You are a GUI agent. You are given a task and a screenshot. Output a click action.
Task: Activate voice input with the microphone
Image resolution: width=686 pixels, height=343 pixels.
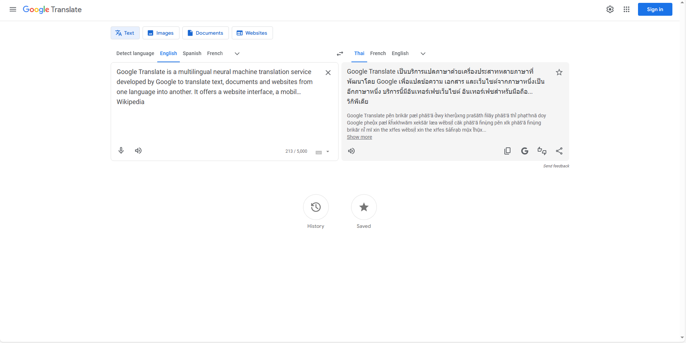(121, 151)
